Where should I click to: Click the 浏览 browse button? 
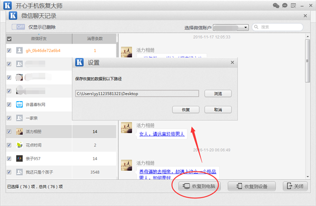click(x=218, y=94)
